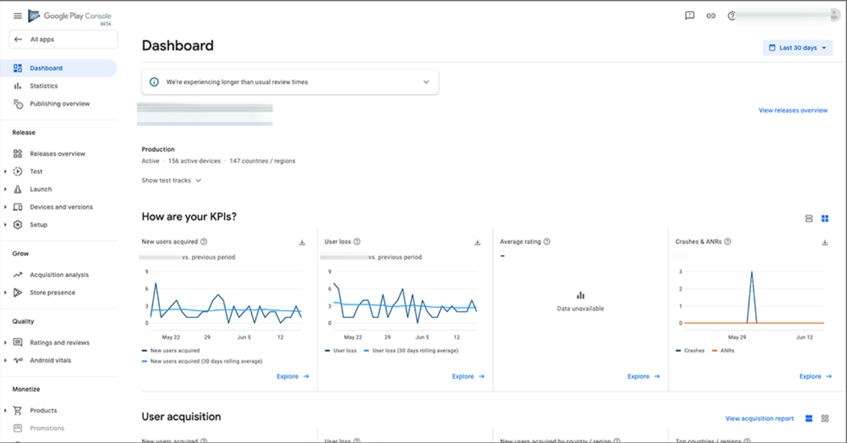Click the Publishing overview icon

[18, 104]
